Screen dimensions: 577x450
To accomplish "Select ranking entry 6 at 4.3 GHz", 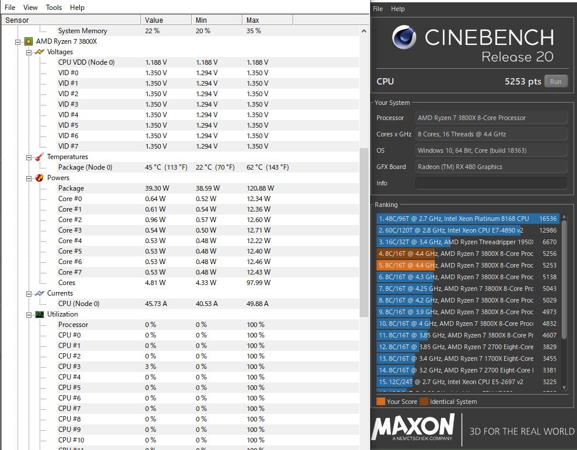I will coord(467,277).
